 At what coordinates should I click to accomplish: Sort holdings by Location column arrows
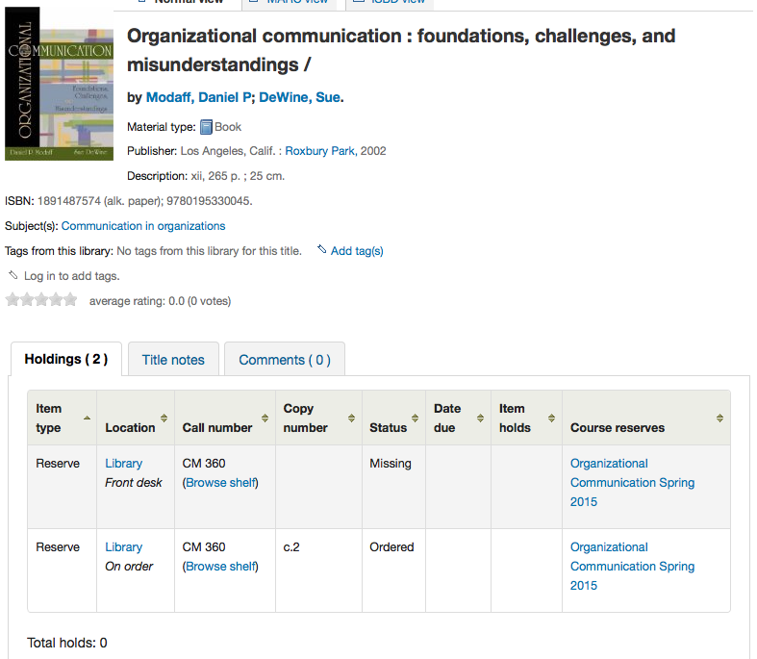[164, 418]
